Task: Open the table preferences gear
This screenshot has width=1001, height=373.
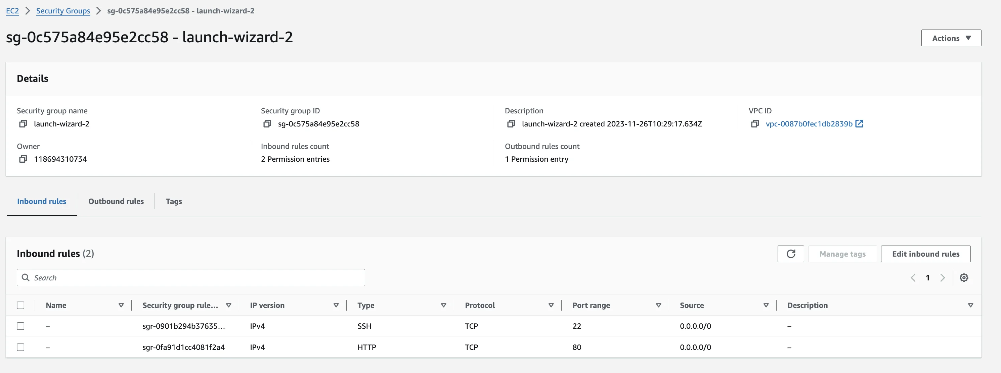Action: click(x=964, y=277)
